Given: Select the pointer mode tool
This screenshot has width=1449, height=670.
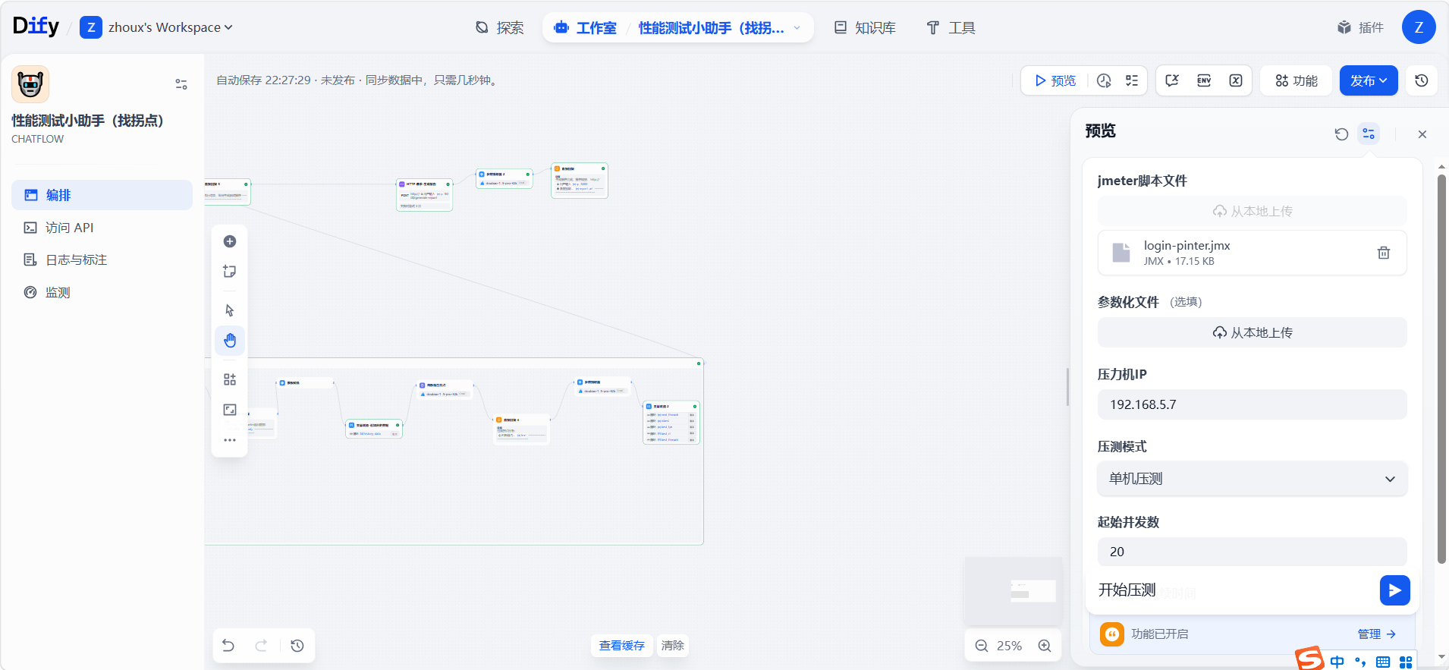Looking at the screenshot, I should coord(230,310).
